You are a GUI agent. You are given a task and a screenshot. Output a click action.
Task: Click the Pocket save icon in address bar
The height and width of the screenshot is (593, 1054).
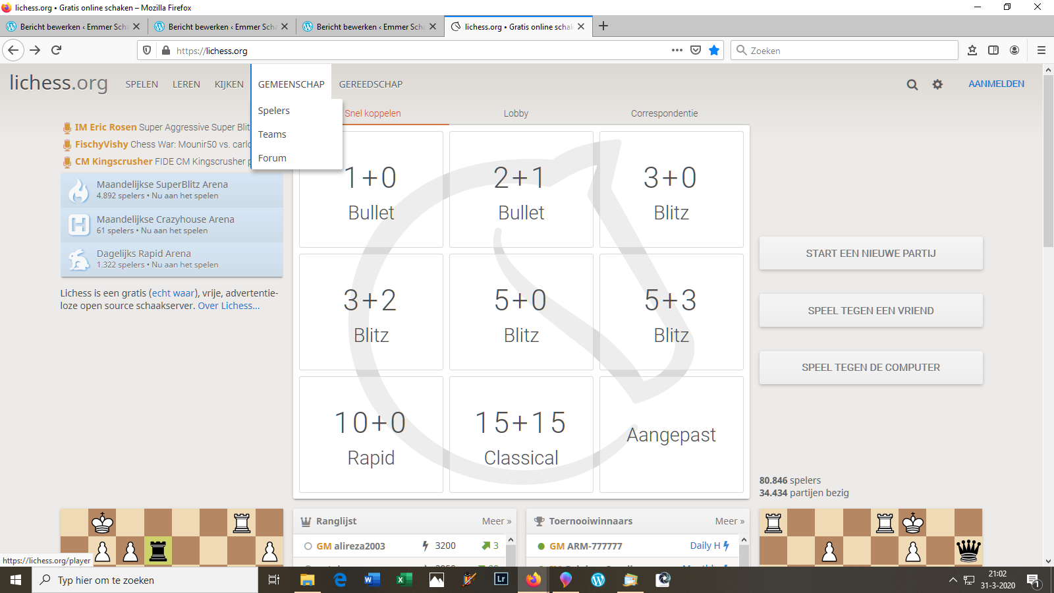[696, 51]
